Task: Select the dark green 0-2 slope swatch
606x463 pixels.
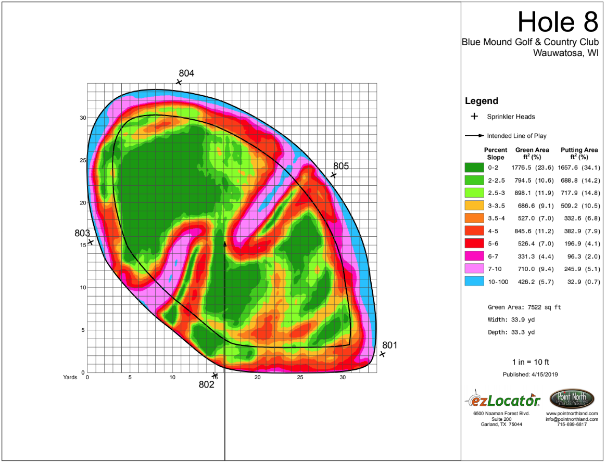Action: pyautogui.click(x=474, y=168)
